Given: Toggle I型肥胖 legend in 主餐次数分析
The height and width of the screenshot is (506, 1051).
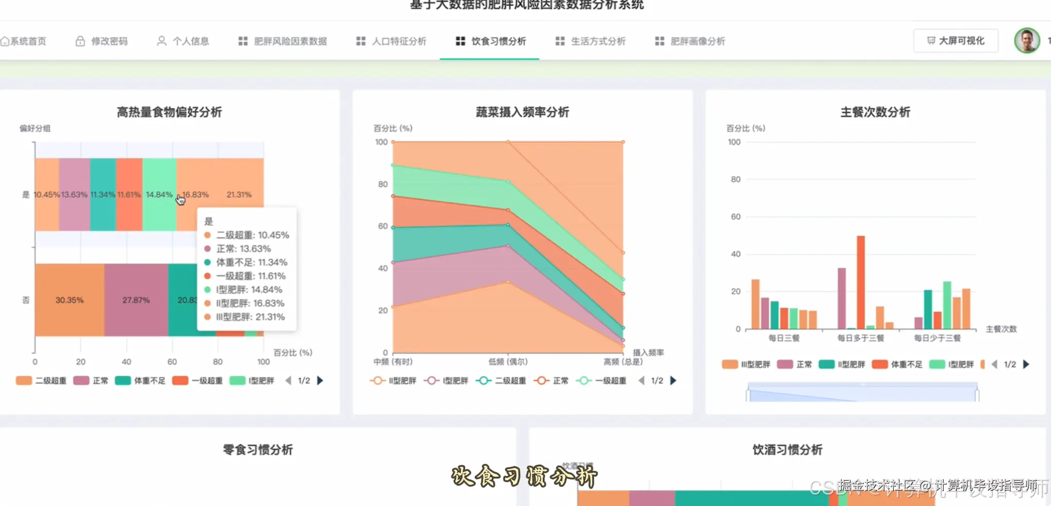Looking at the screenshot, I should [951, 364].
